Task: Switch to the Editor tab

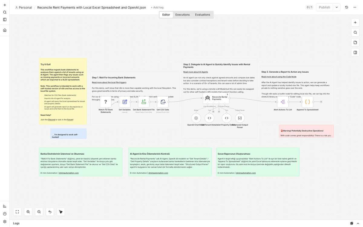Action: (x=166, y=15)
